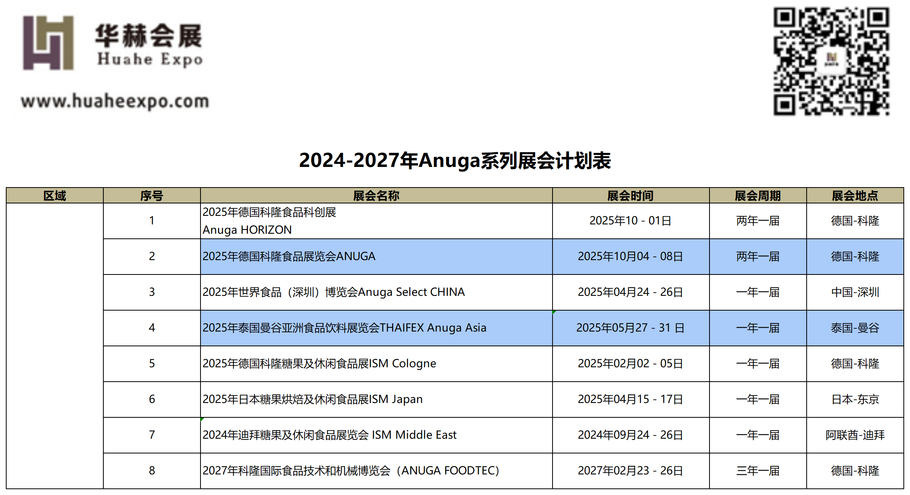
Task: Click the QR code in the corner
Action: (x=831, y=61)
